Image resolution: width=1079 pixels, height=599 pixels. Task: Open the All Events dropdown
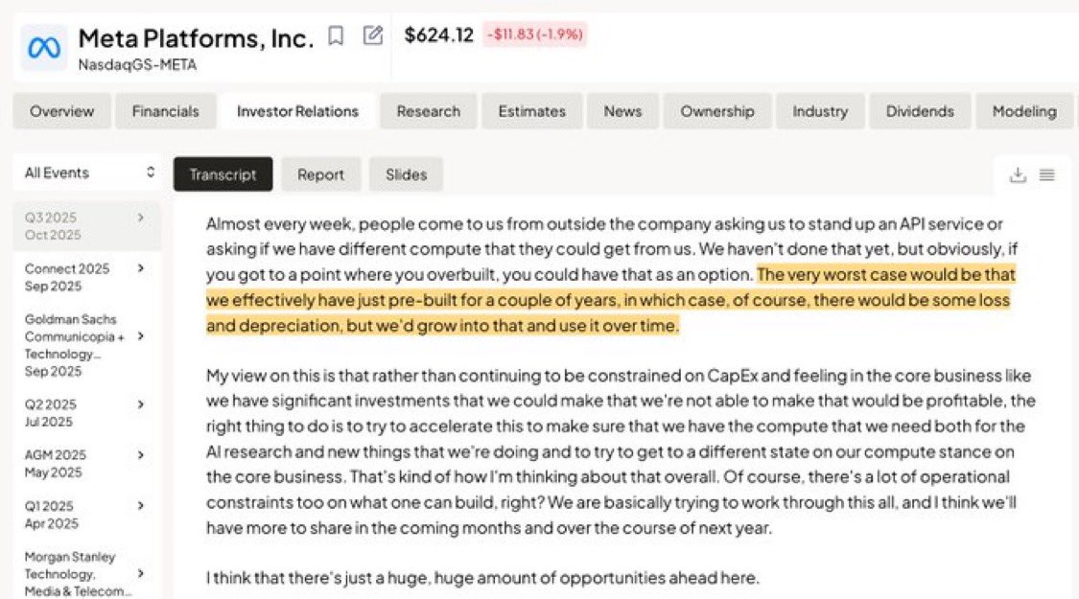tap(88, 173)
